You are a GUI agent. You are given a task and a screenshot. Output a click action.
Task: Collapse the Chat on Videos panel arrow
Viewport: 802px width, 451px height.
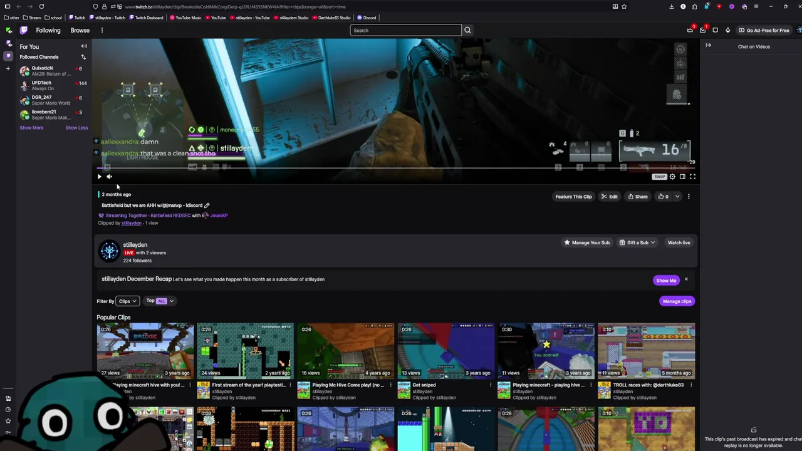coord(708,45)
